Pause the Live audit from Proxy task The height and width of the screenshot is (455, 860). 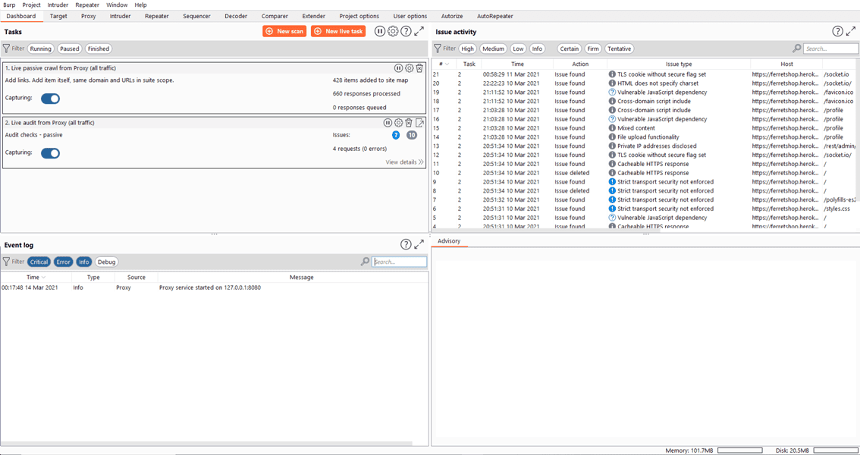(x=388, y=123)
